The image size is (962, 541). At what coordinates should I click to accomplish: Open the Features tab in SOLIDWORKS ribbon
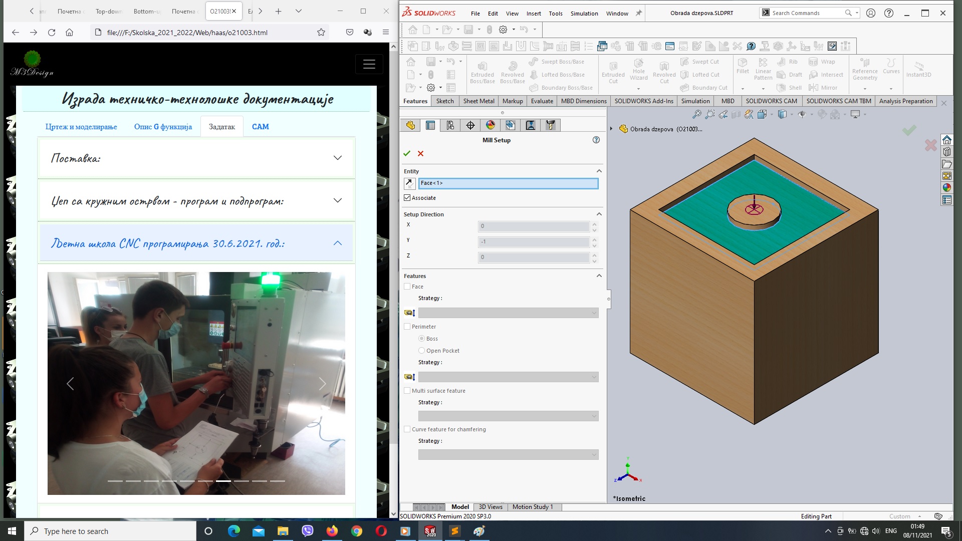coord(415,100)
